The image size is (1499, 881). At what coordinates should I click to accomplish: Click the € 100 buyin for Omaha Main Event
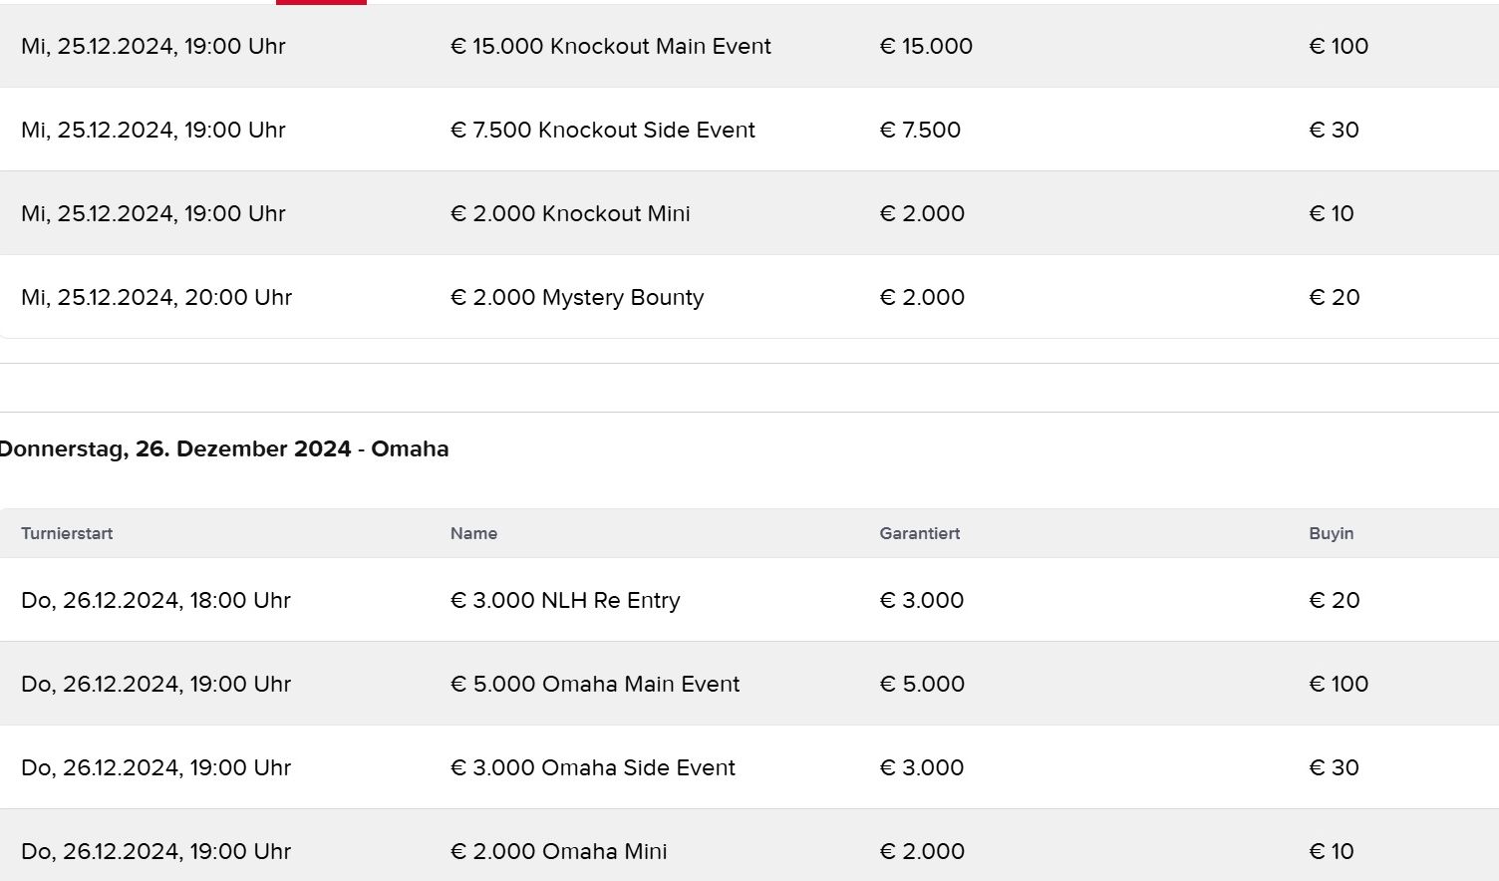(x=1338, y=684)
